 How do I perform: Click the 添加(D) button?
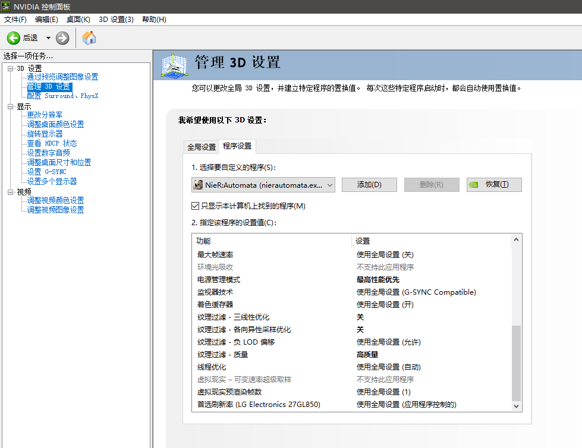tap(369, 185)
